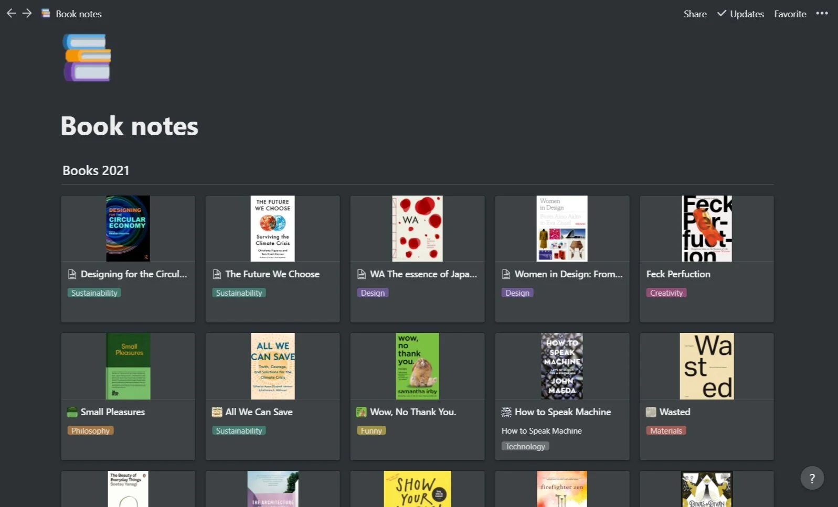Click the Updates checkmark icon

pos(722,14)
